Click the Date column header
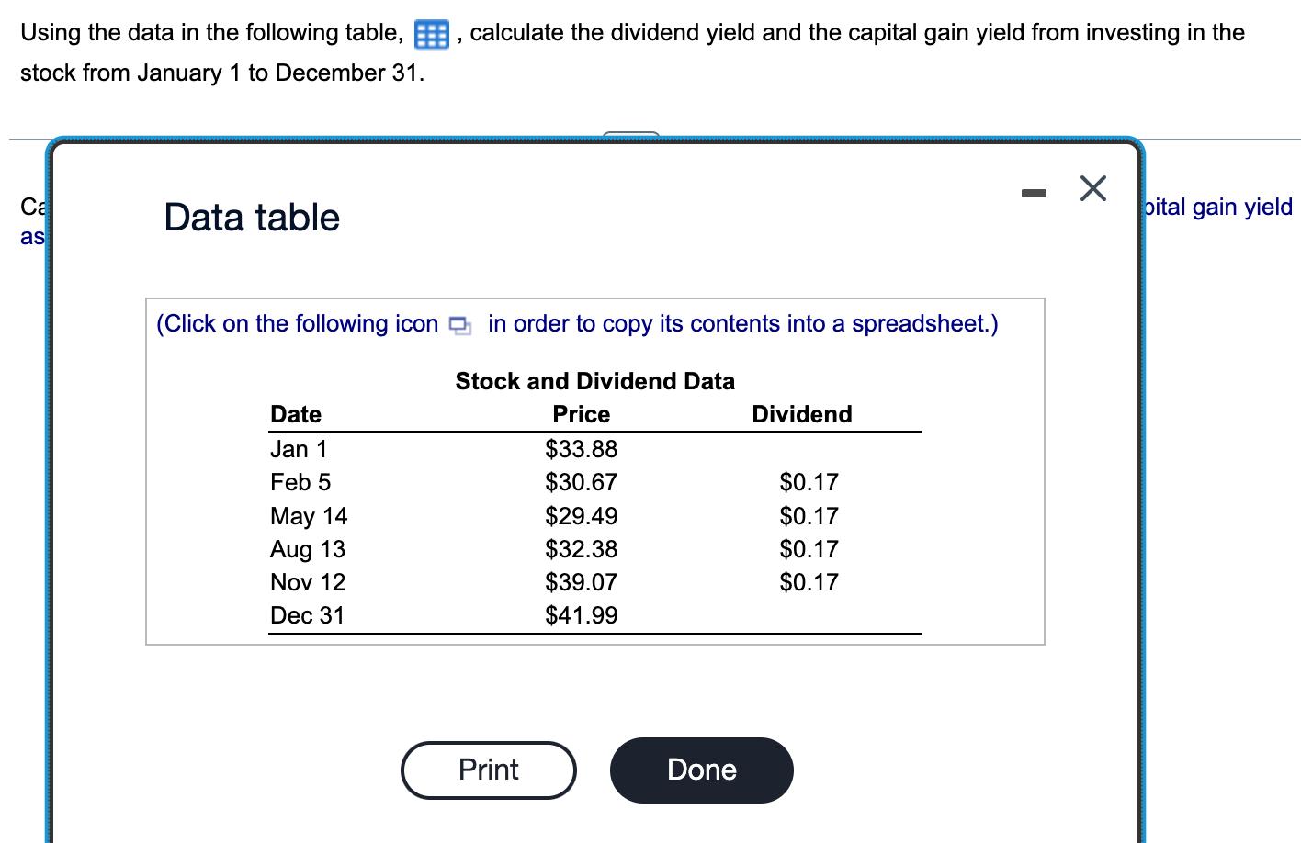Screen dimensions: 1301x843 296,414
